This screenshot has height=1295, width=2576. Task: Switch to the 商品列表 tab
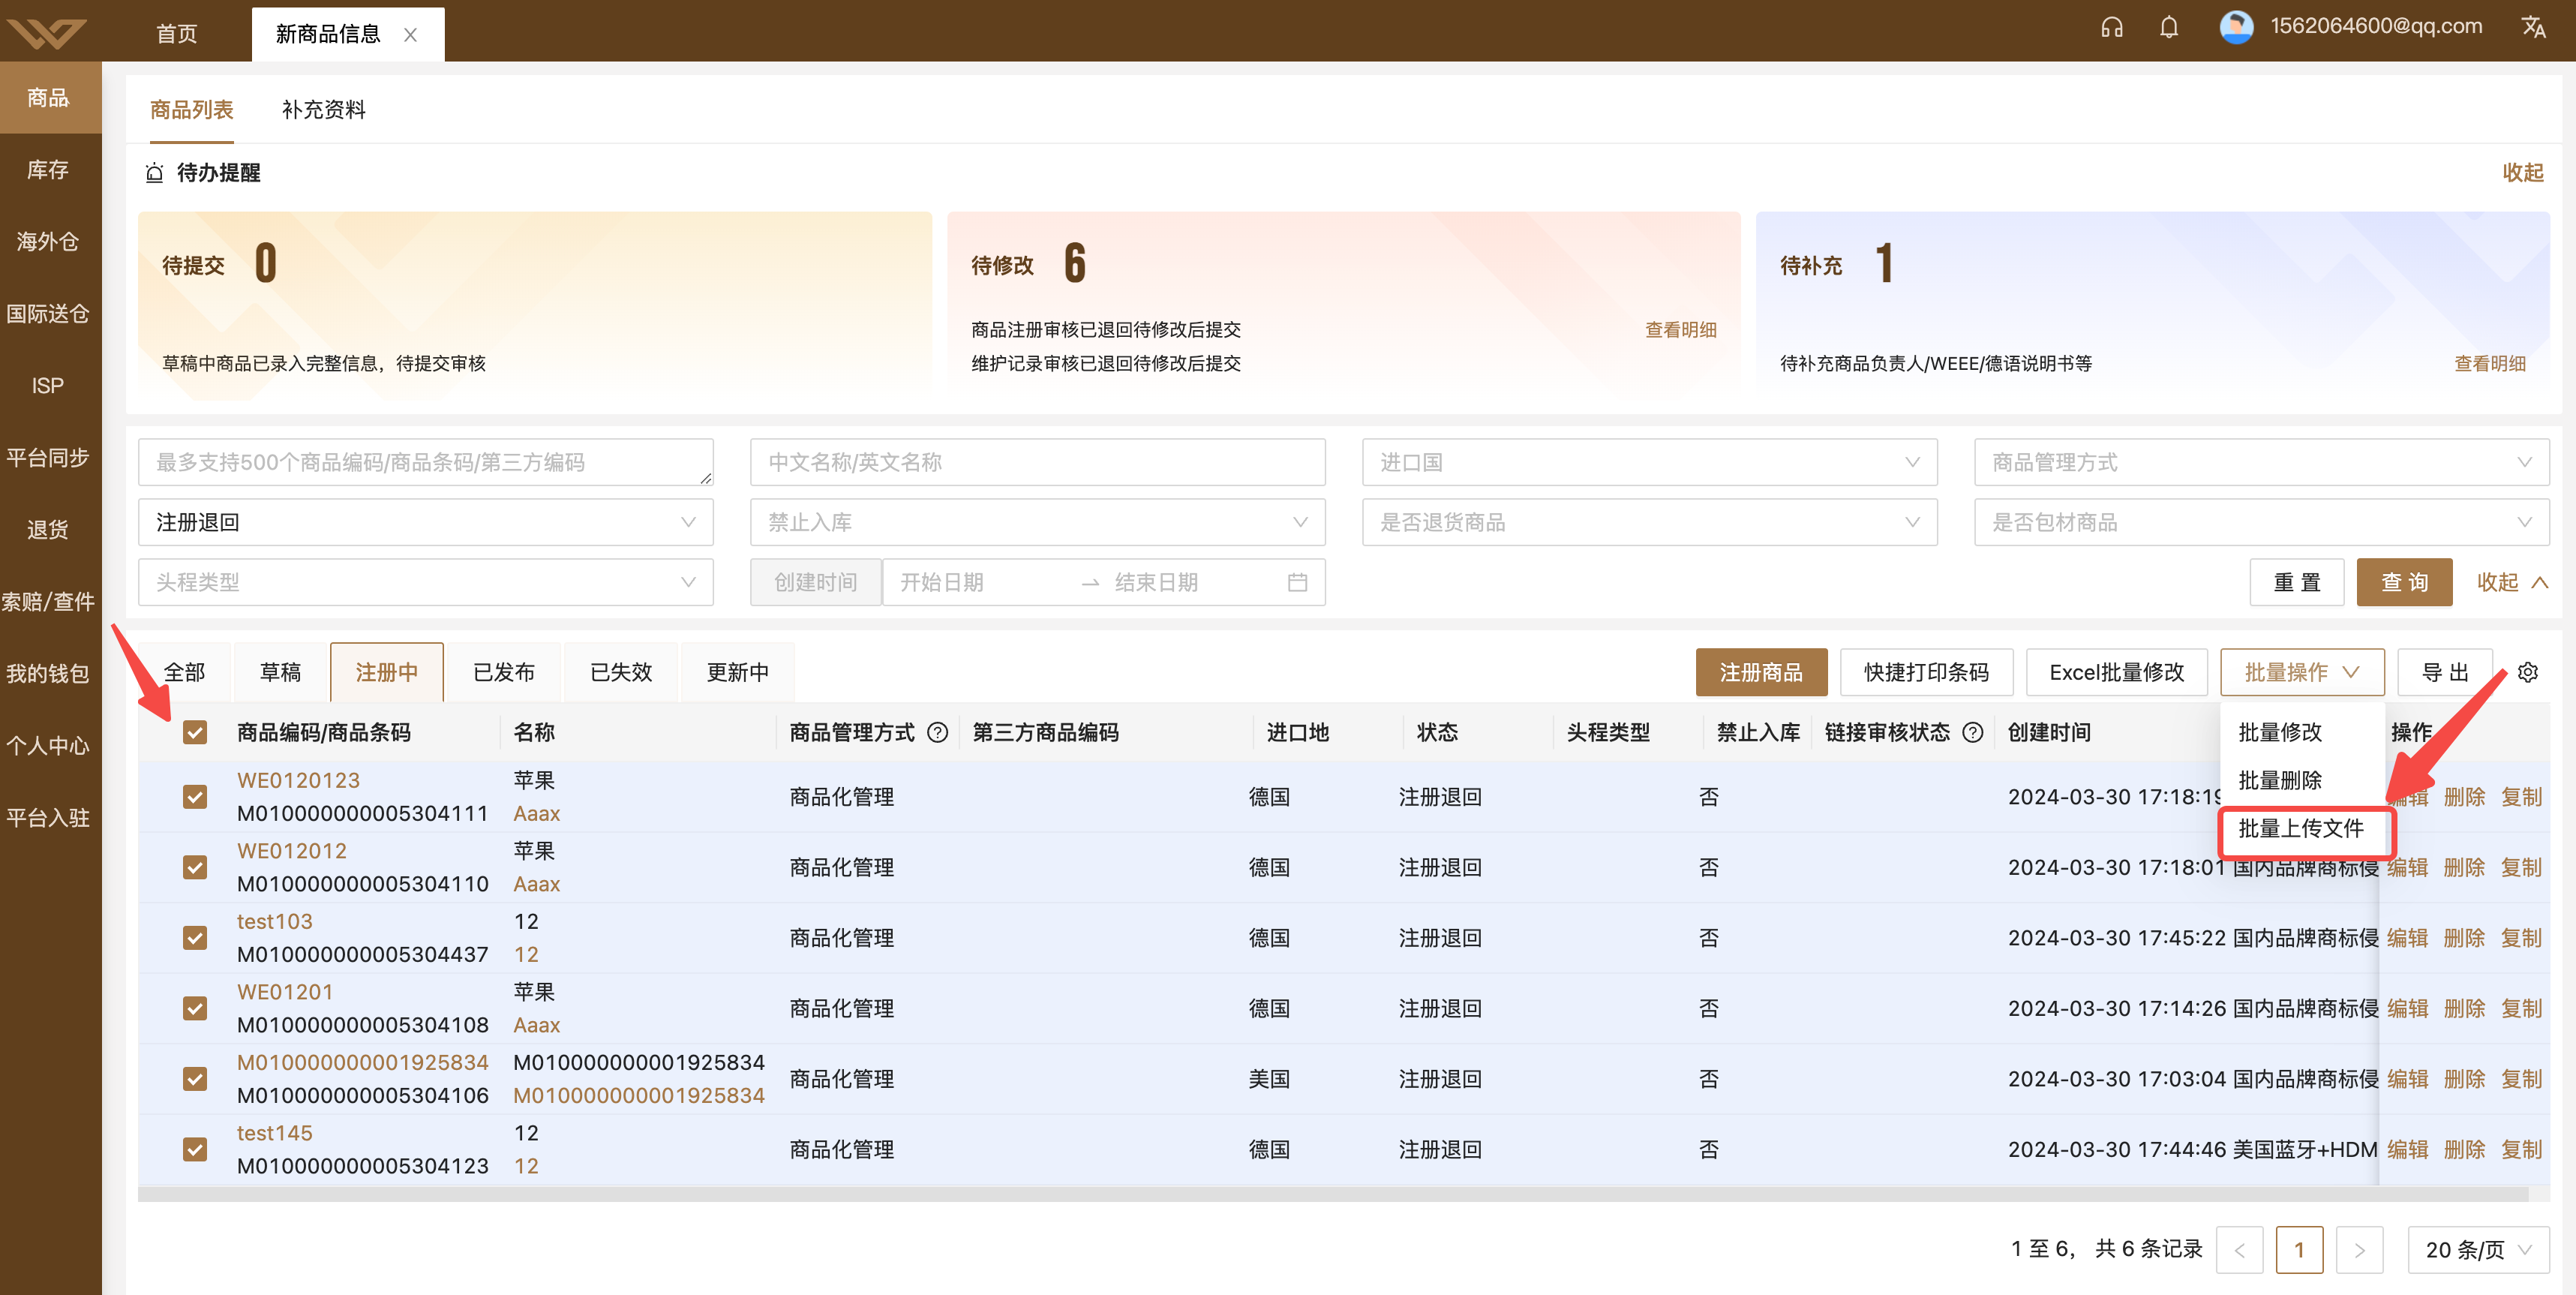[x=191, y=110]
